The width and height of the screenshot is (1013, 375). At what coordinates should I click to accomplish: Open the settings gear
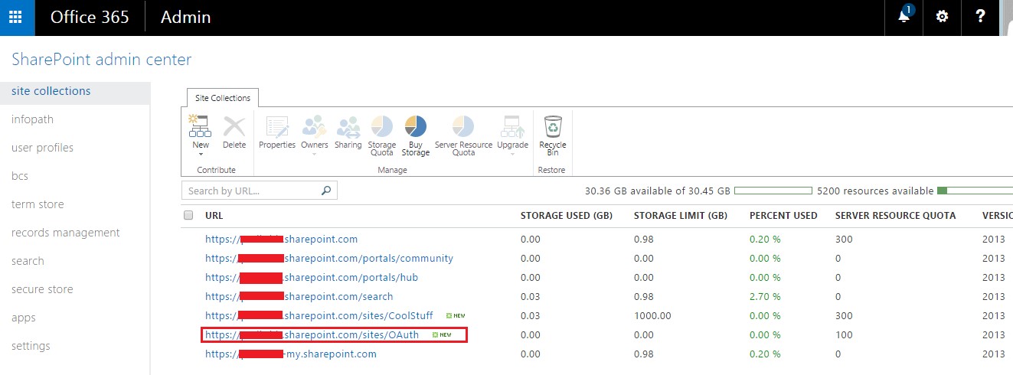click(943, 18)
